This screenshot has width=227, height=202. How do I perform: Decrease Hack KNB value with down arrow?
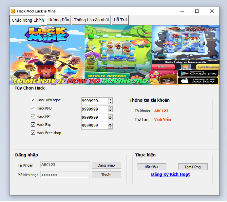pos(110,111)
